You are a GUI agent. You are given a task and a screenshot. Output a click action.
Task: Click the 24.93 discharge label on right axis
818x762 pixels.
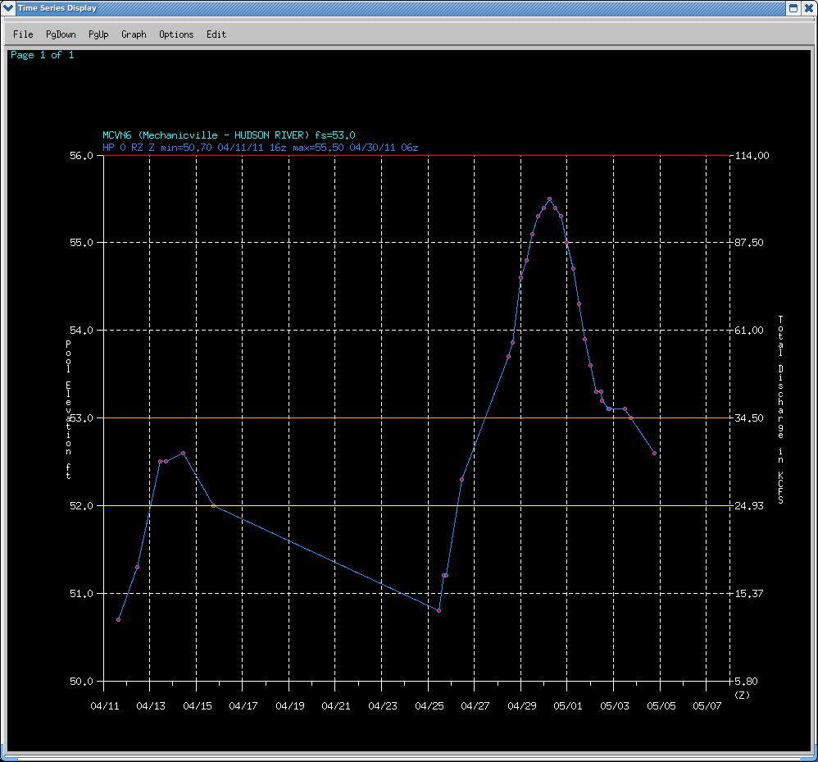pos(749,506)
